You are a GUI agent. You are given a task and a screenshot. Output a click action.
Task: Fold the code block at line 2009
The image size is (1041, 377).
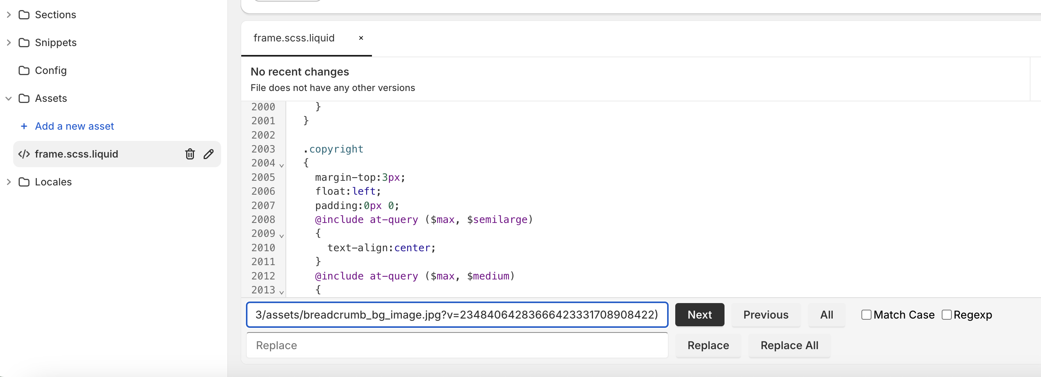[x=282, y=235]
